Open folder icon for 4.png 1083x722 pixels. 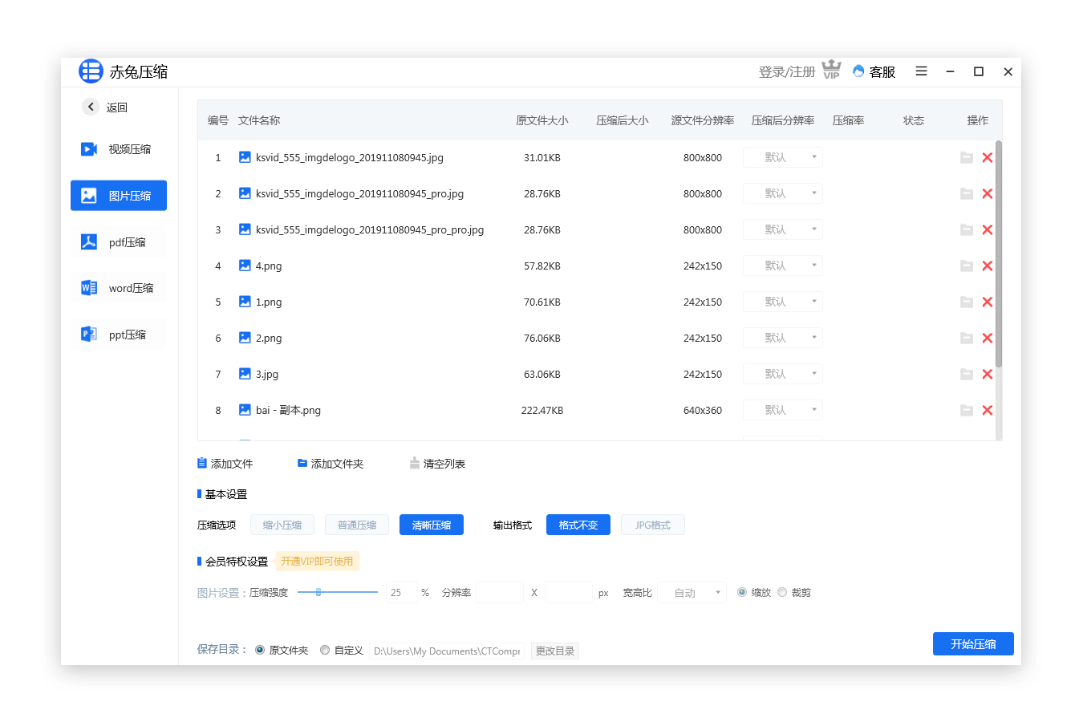coord(967,266)
